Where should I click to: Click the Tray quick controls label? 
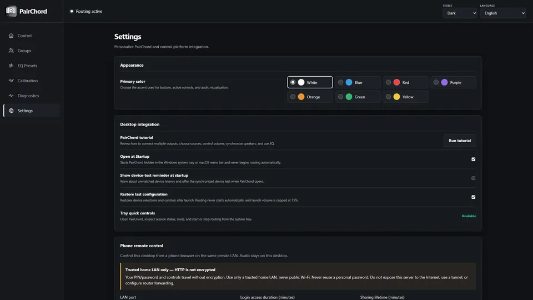[x=137, y=213]
